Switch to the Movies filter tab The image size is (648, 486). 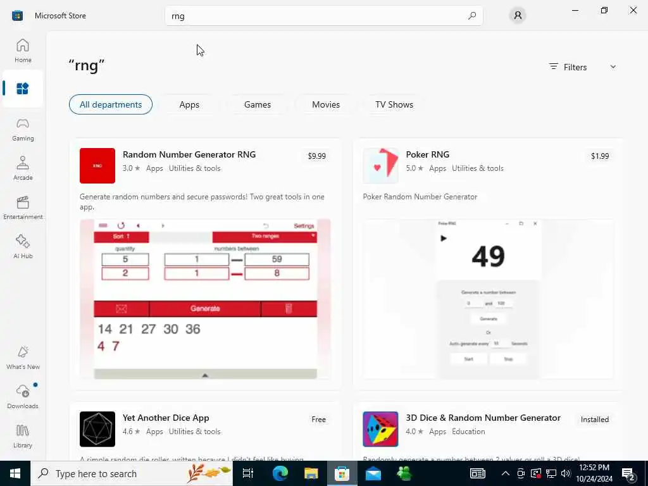326,104
